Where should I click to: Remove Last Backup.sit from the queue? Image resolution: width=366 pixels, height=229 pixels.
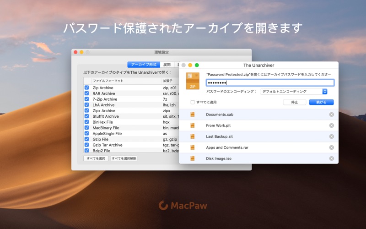331,136
